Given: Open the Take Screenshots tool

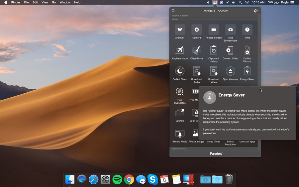Looking at the screenshot, I should click(230, 30).
